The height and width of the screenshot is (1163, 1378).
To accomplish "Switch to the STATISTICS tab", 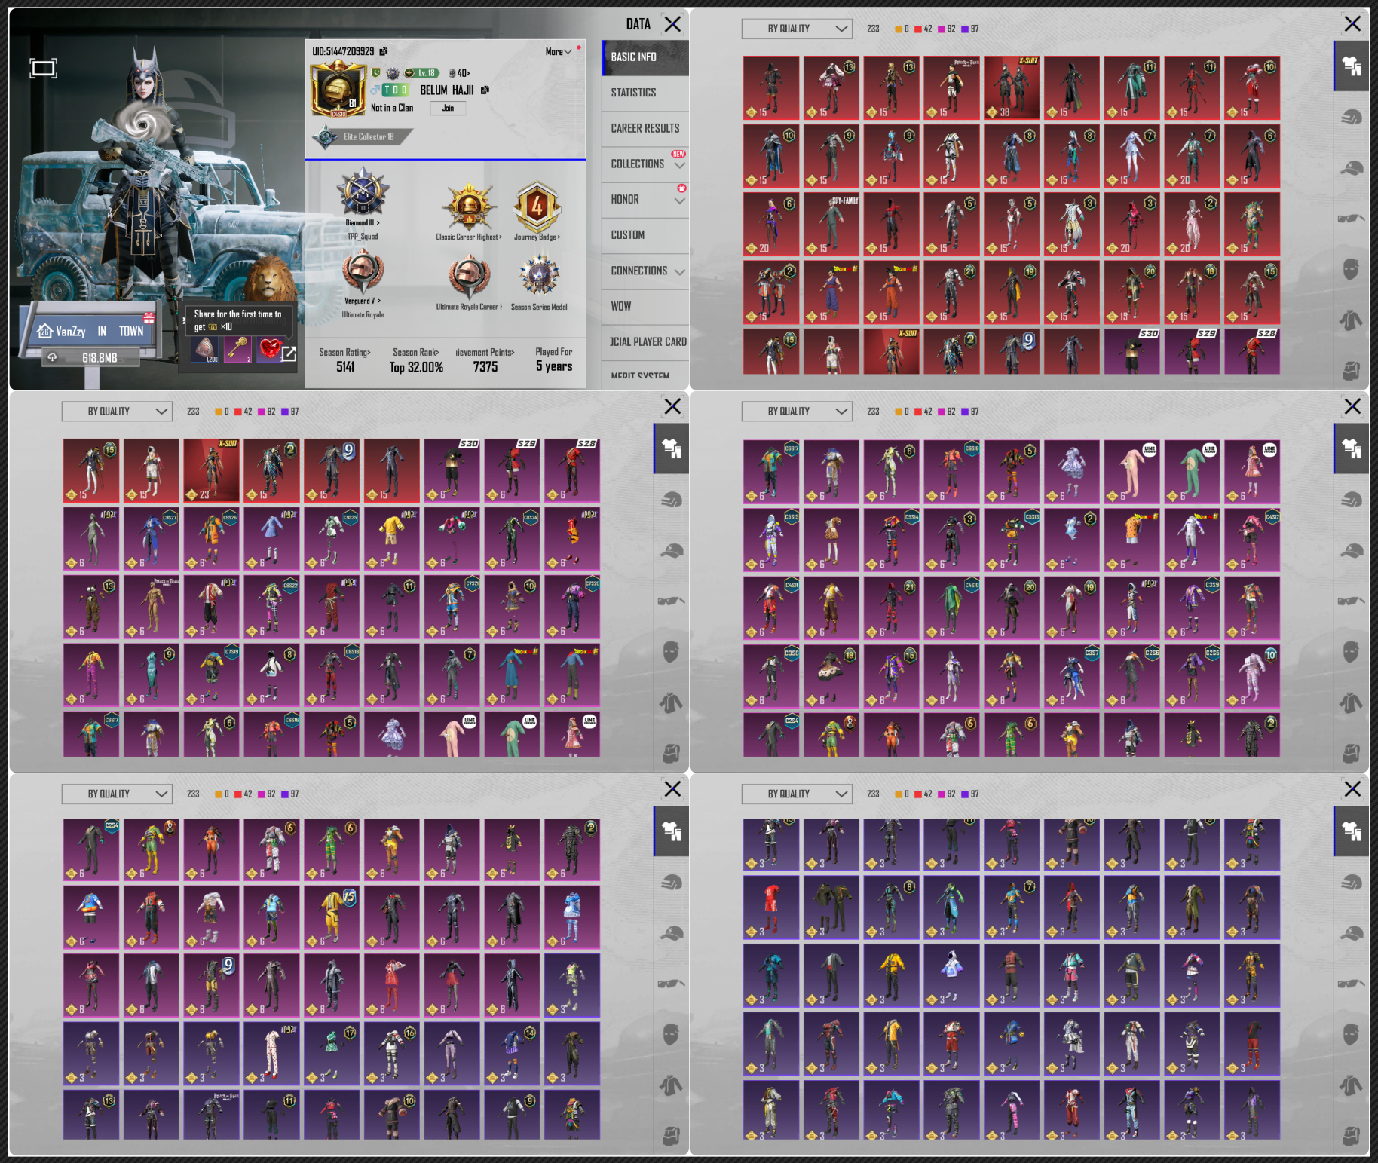I will (645, 93).
